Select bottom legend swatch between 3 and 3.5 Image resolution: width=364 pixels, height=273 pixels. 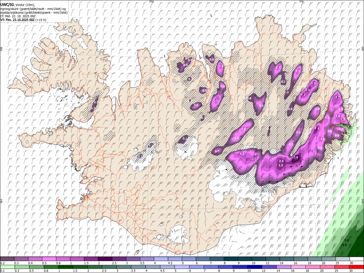pyautogui.click(x=124, y=267)
